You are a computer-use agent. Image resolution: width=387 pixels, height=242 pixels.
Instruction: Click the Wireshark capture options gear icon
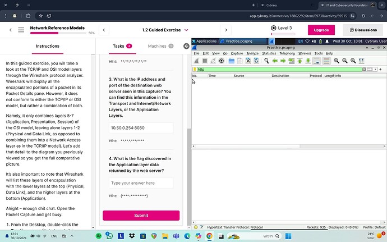click(x=222, y=61)
